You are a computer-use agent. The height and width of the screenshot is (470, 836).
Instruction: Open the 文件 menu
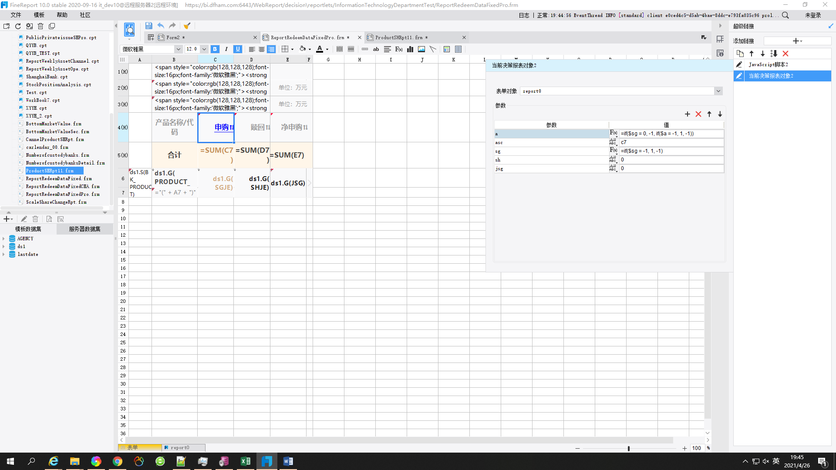click(x=16, y=15)
